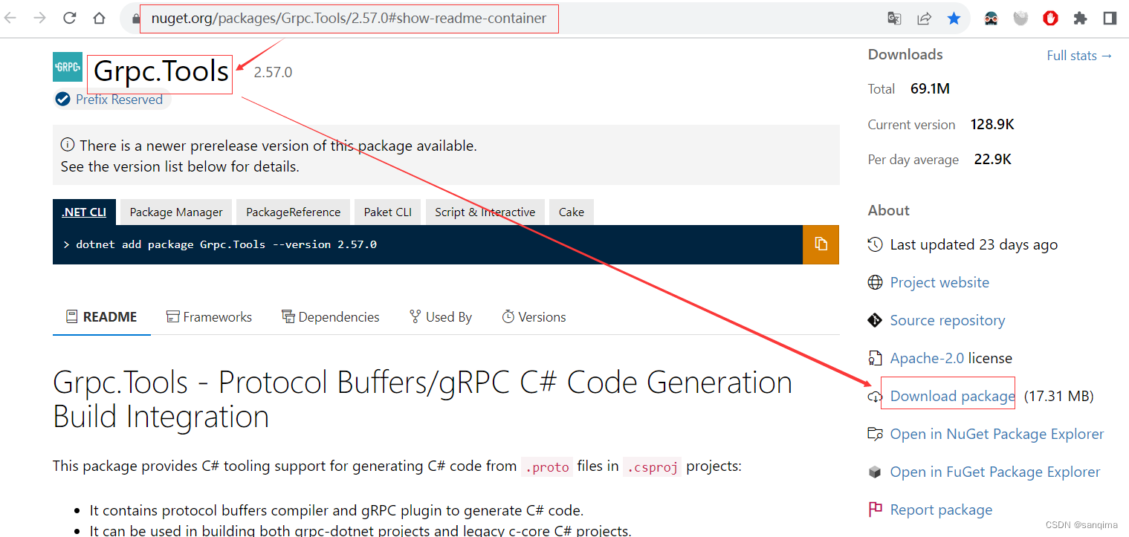Click the info icon in prerelease notice
This screenshot has width=1129, height=537.
tap(68, 145)
